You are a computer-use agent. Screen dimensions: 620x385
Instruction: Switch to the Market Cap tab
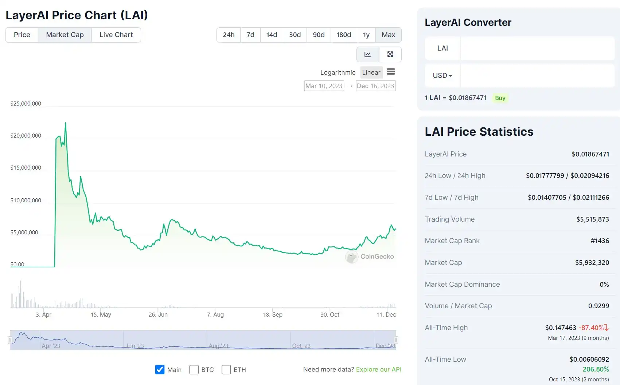click(65, 35)
